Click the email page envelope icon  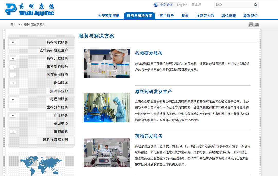(257, 24)
